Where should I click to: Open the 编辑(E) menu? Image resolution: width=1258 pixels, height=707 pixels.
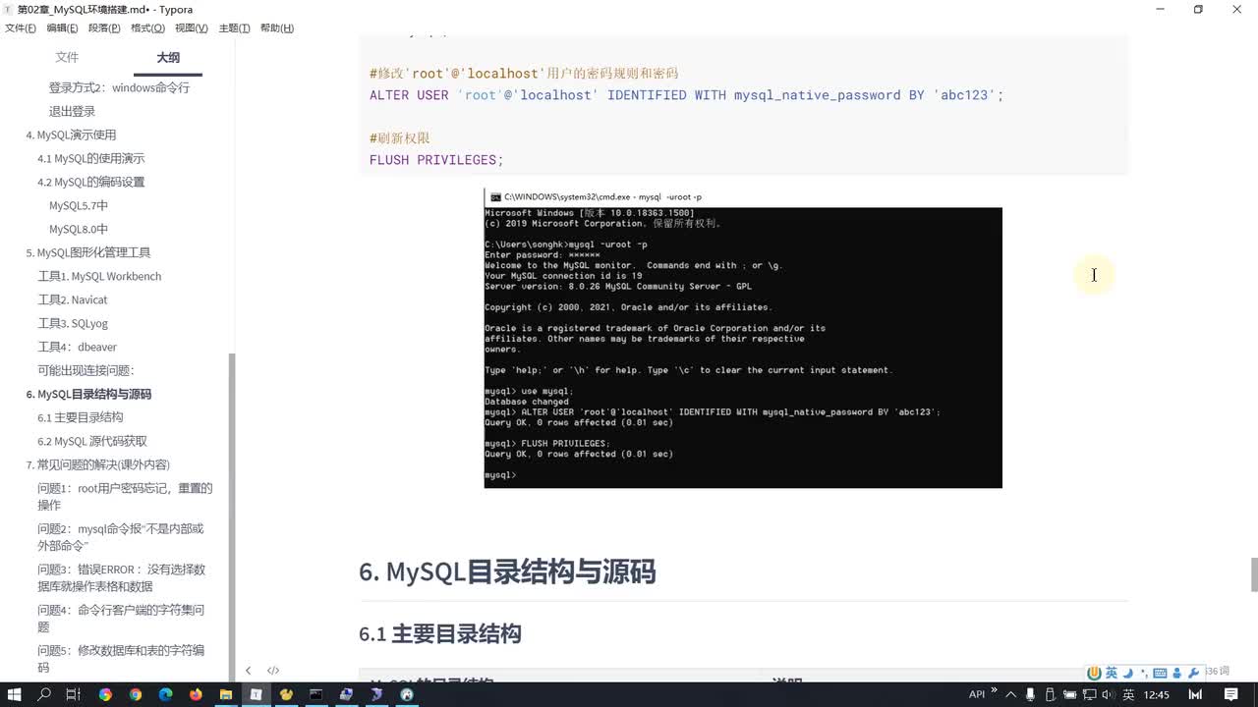coord(62,27)
